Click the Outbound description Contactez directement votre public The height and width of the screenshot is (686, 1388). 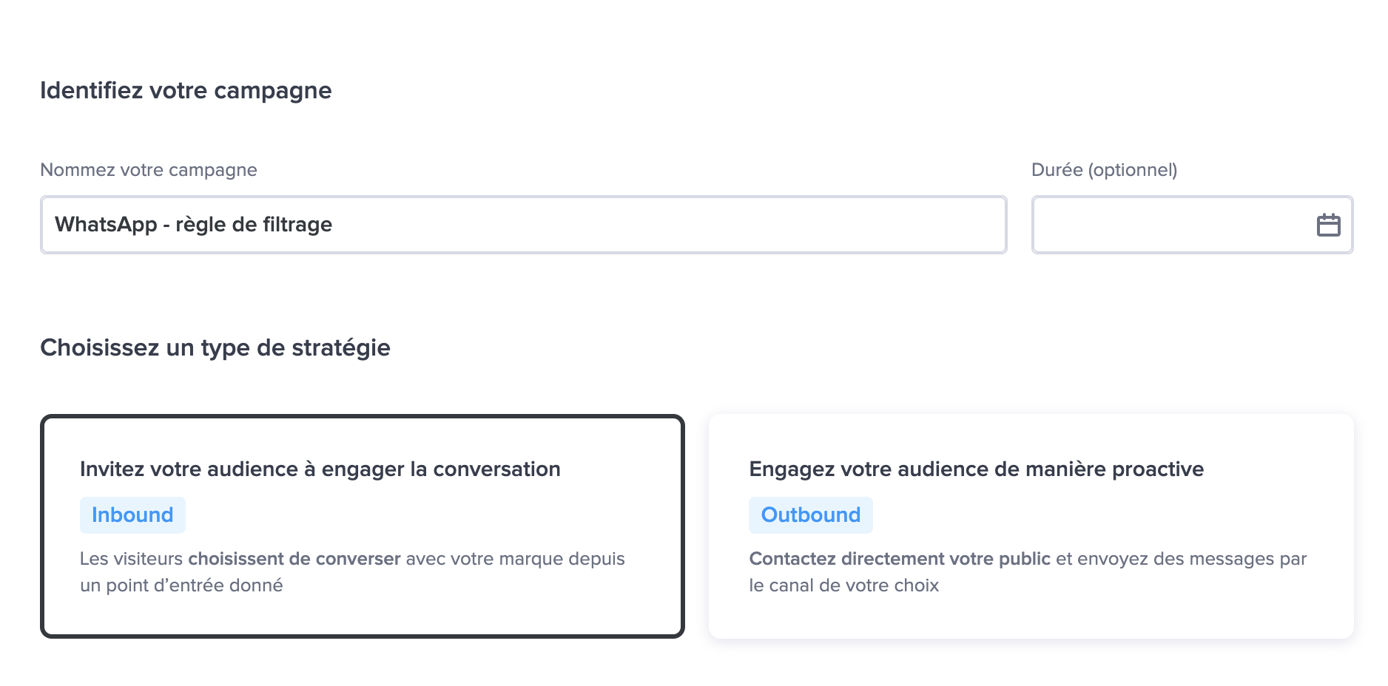click(x=1028, y=572)
